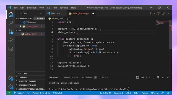Viewport: 177px width, 99px height.
Task: Open video_basico.py under P2 folder
Action: click(30, 34)
